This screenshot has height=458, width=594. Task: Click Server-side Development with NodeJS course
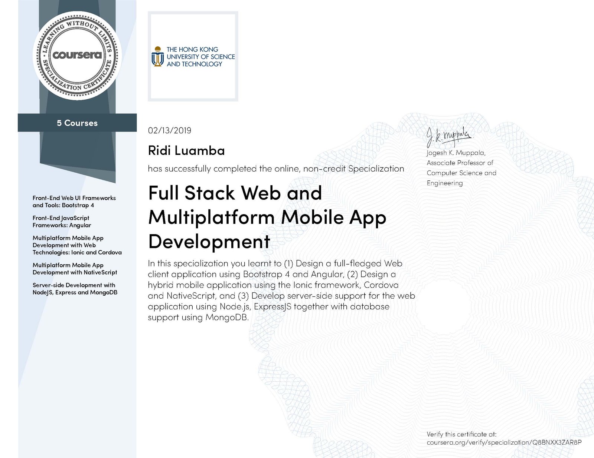click(x=75, y=289)
